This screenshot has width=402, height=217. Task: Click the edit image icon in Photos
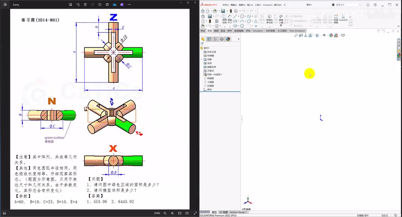[71, 5]
